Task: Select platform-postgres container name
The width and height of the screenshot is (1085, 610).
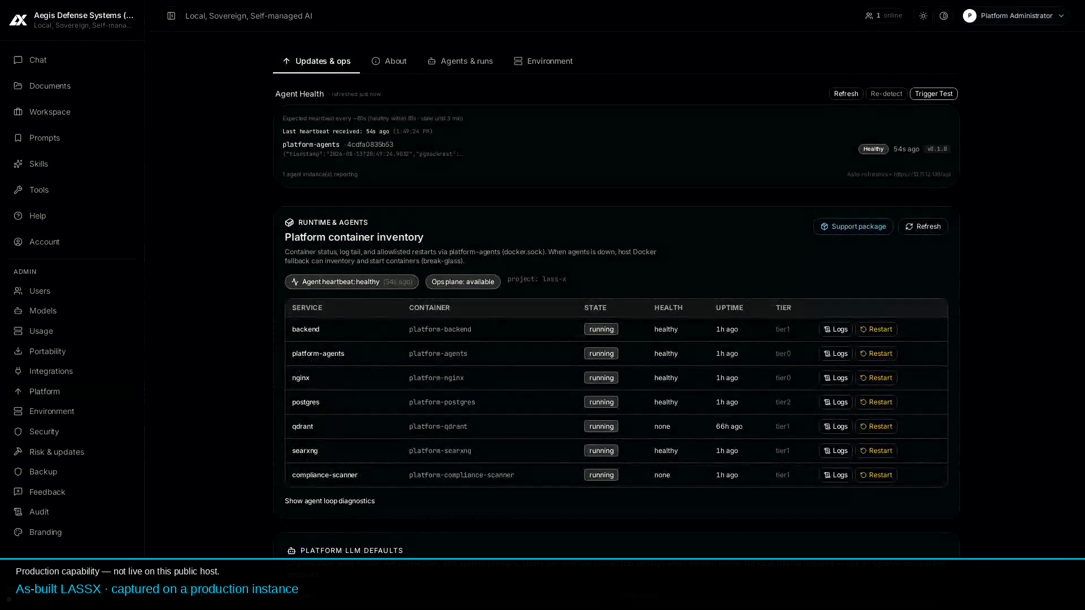Action: tap(442, 402)
